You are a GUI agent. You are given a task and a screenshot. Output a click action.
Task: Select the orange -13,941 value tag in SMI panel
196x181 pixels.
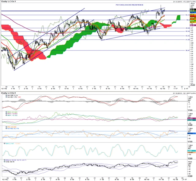[x=191, y=153]
